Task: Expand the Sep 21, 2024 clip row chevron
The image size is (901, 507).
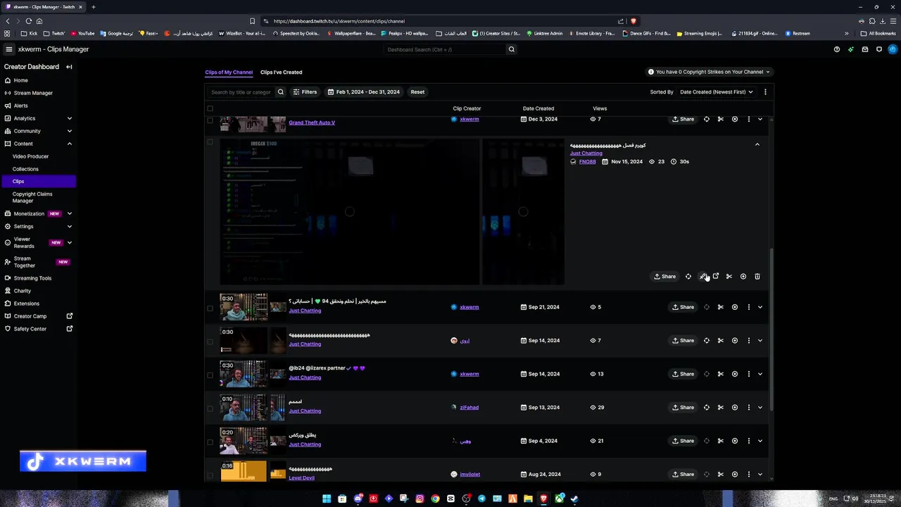Action: (760, 307)
